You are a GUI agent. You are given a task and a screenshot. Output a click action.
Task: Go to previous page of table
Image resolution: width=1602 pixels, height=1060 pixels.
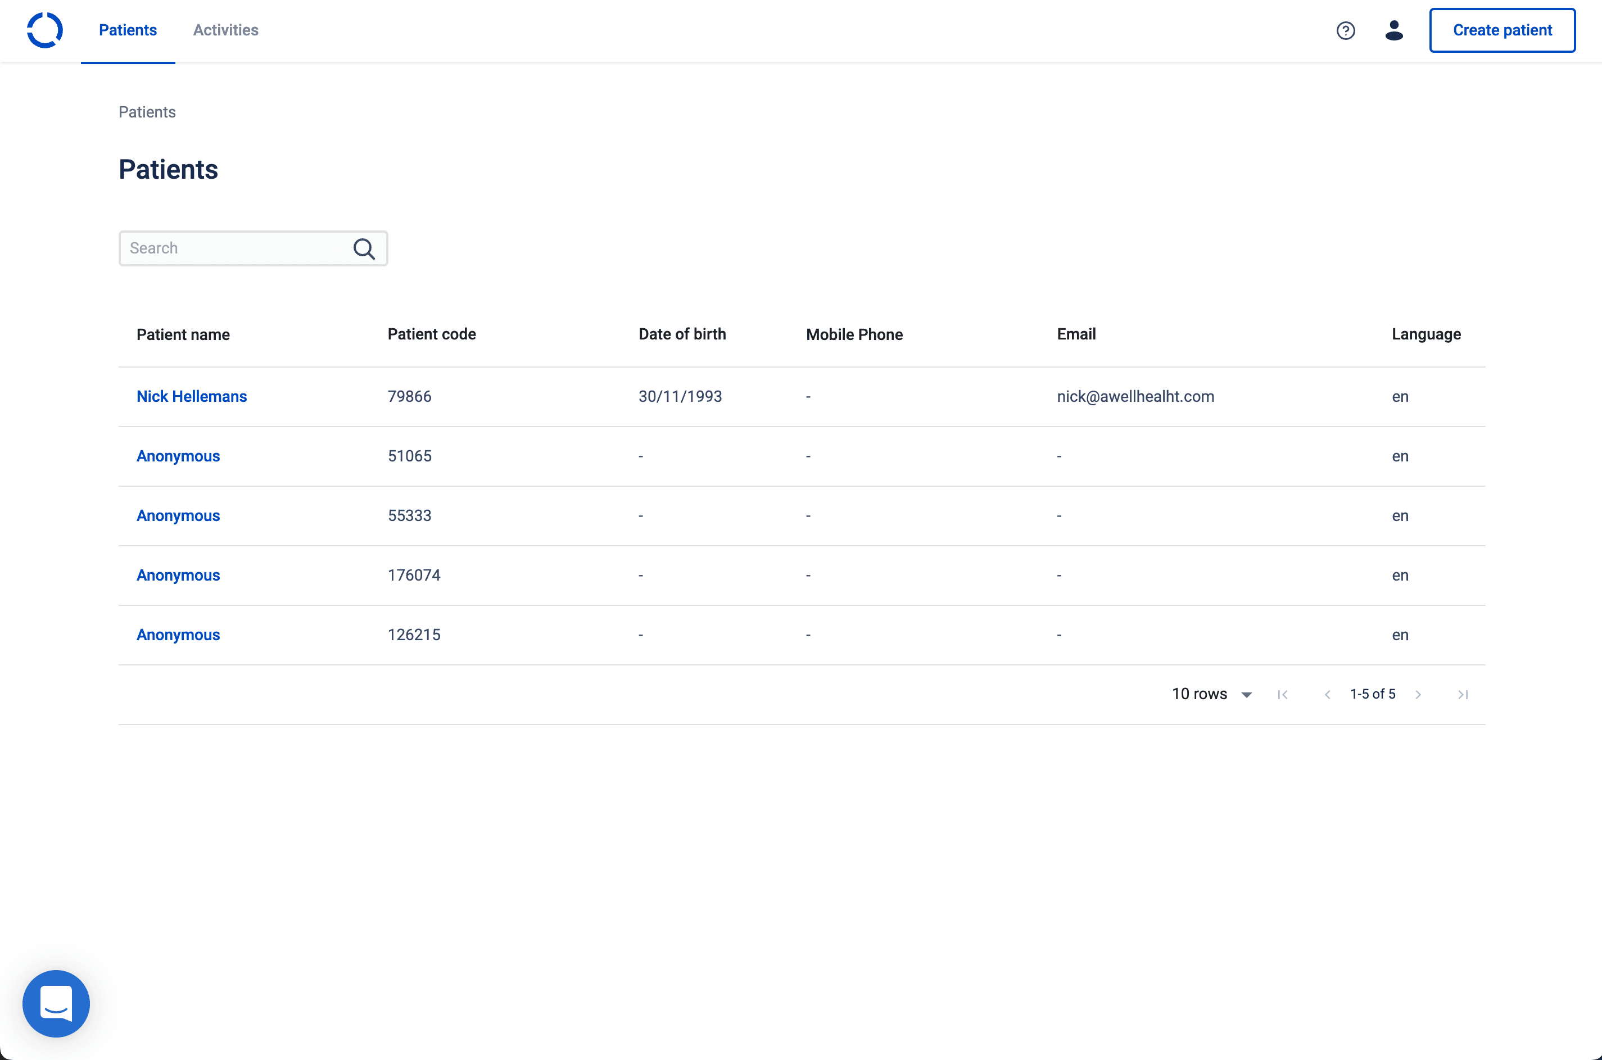(x=1327, y=694)
